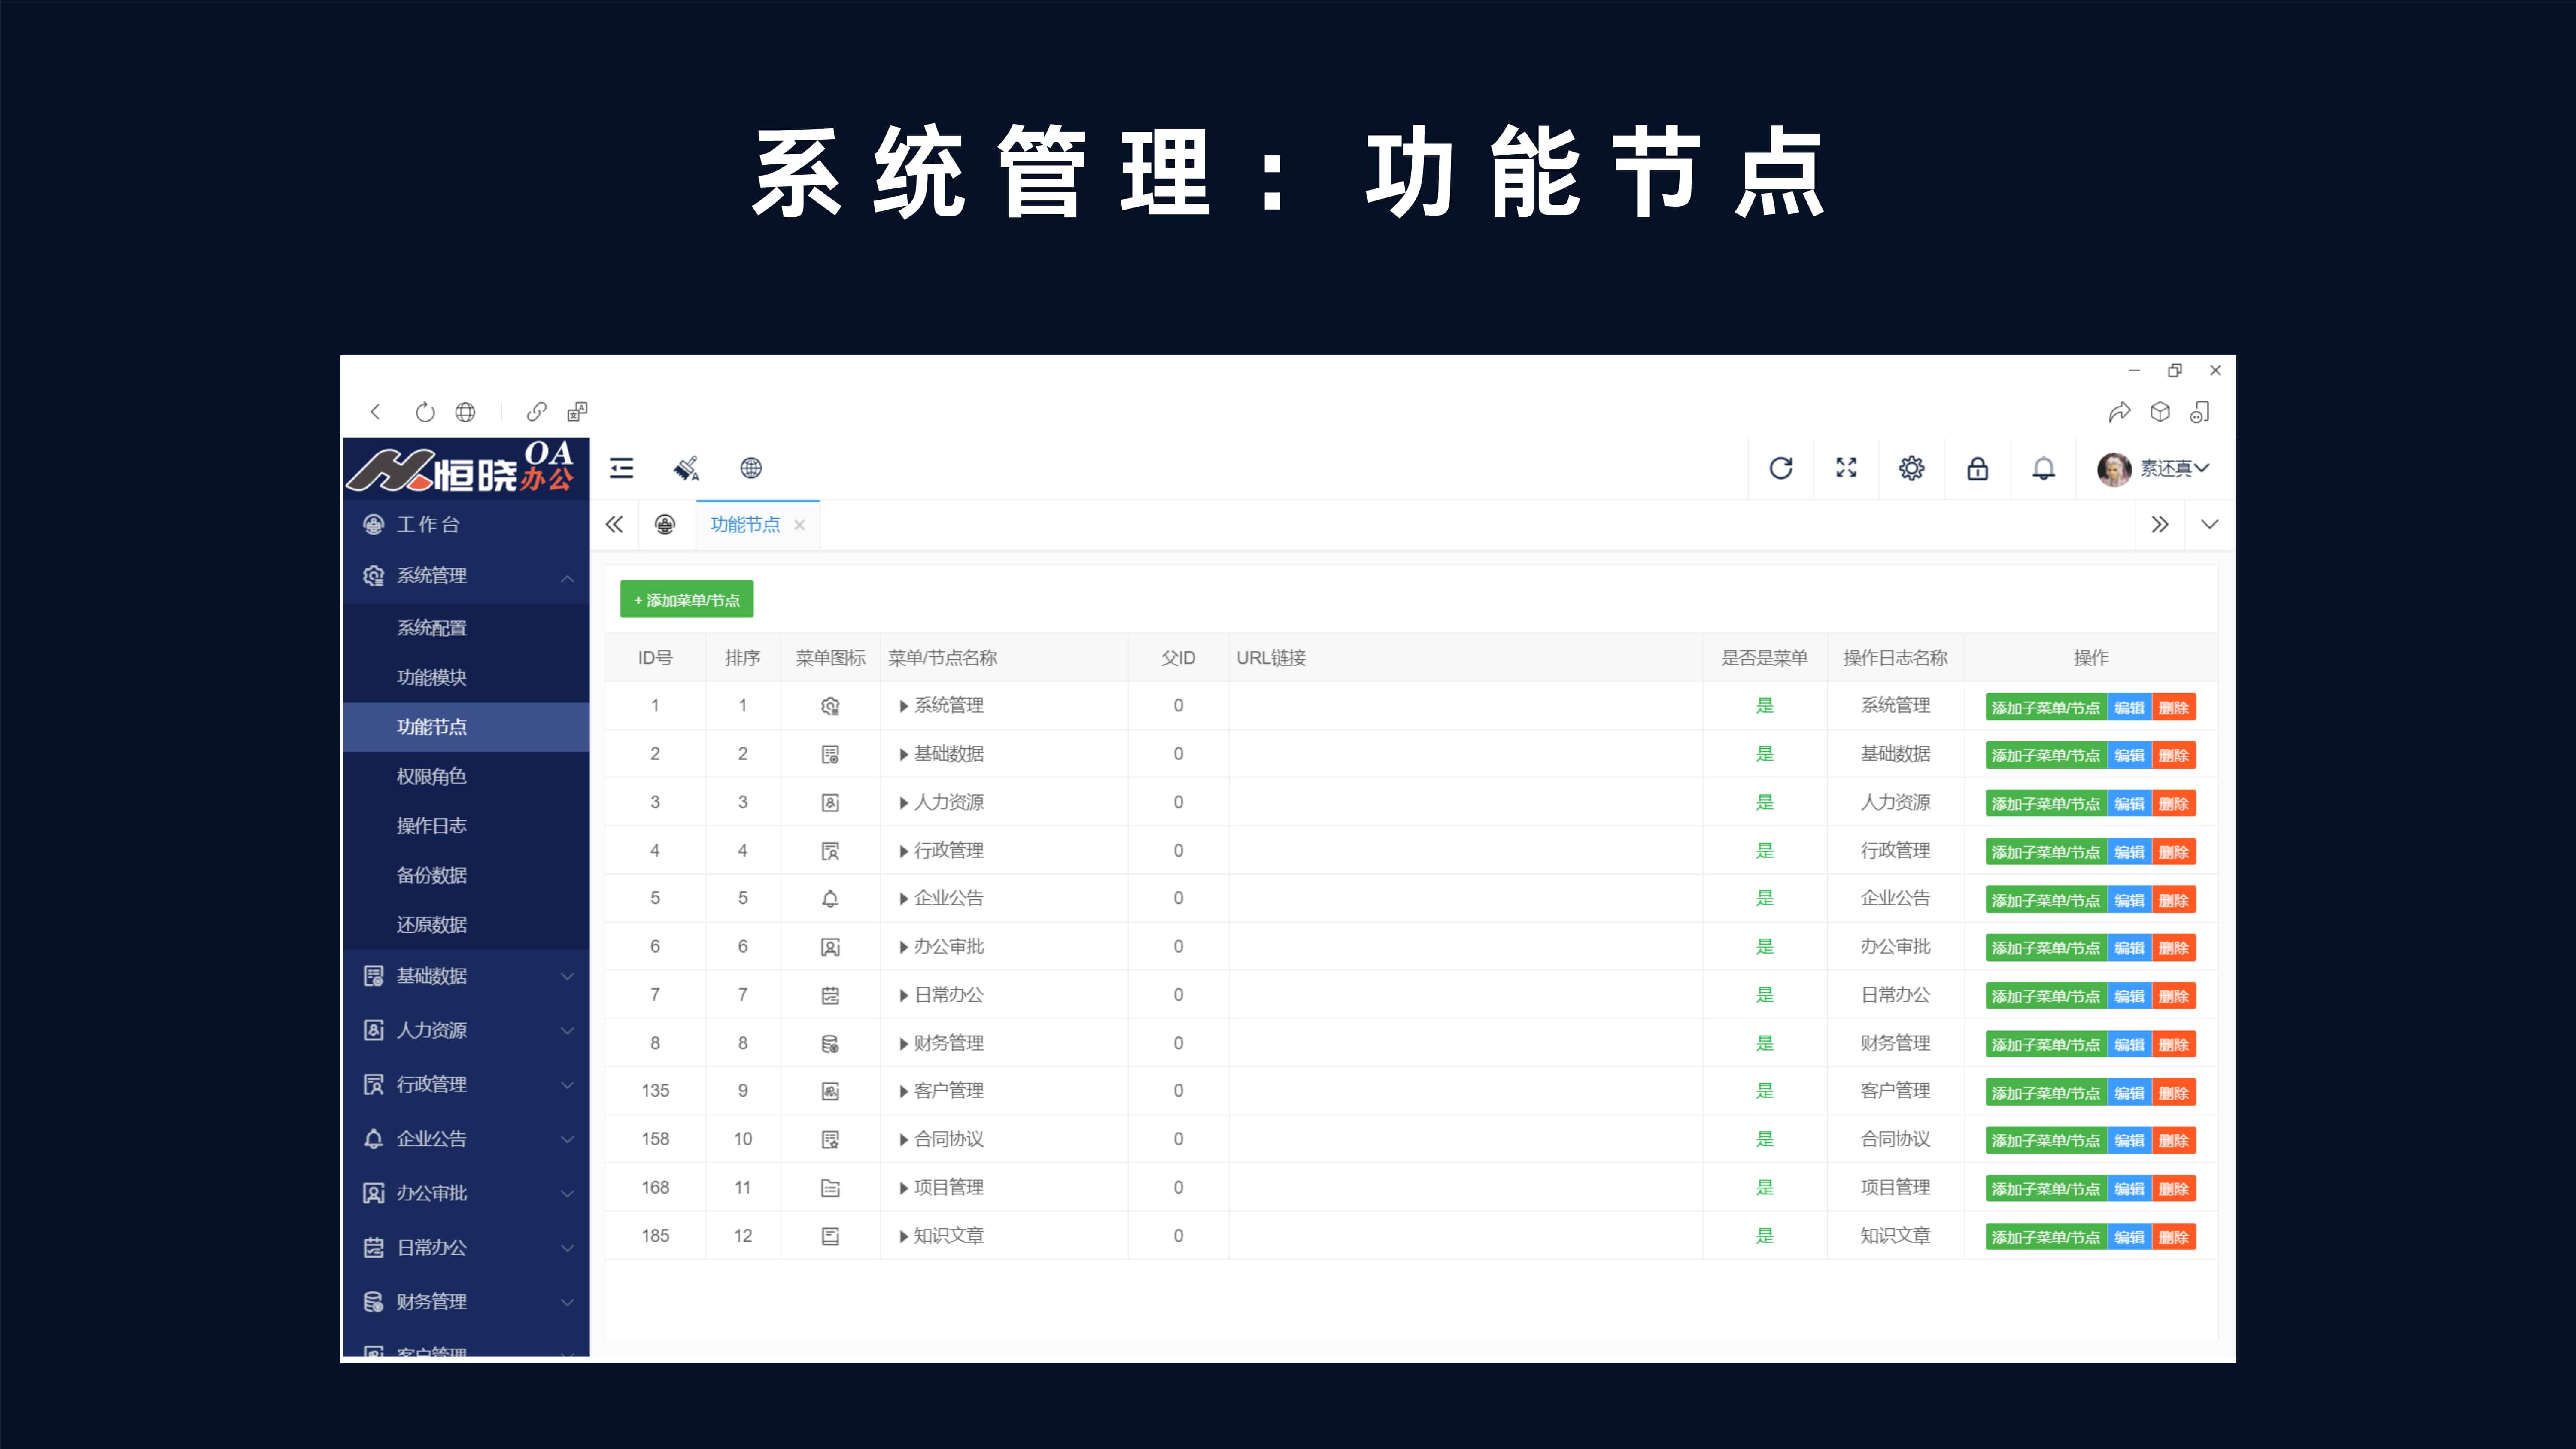Click the 知识文章 row menu icon
This screenshot has width=2576, height=1449.
pyautogui.click(x=830, y=1237)
